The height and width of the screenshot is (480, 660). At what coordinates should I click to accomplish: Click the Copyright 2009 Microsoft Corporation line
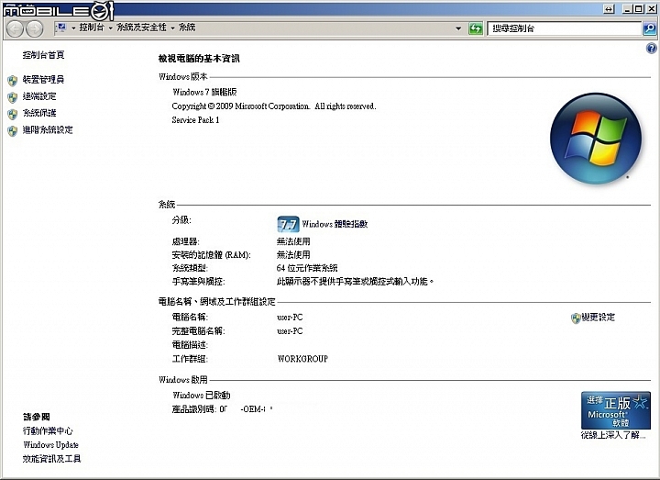point(274,106)
